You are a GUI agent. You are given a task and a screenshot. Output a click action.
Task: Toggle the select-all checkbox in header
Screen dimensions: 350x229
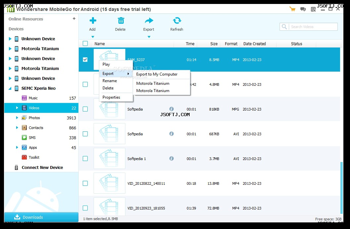pyautogui.click(x=85, y=44)
